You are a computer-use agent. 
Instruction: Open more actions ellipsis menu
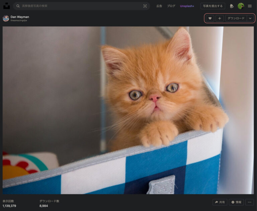pyautogui.click(x=249, y=202)
